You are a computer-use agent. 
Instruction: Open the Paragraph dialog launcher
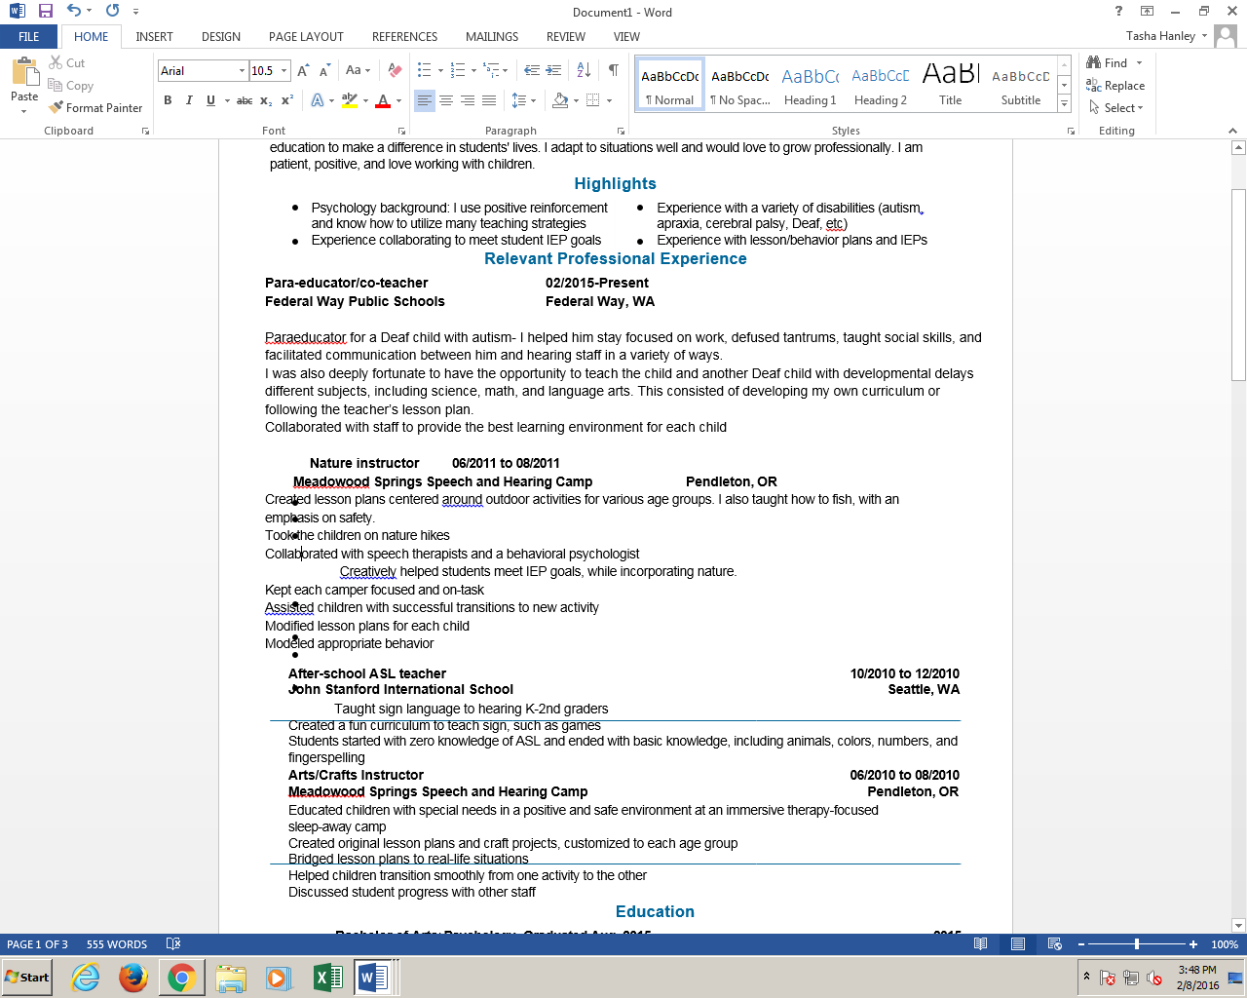click(x=621, y=131)
